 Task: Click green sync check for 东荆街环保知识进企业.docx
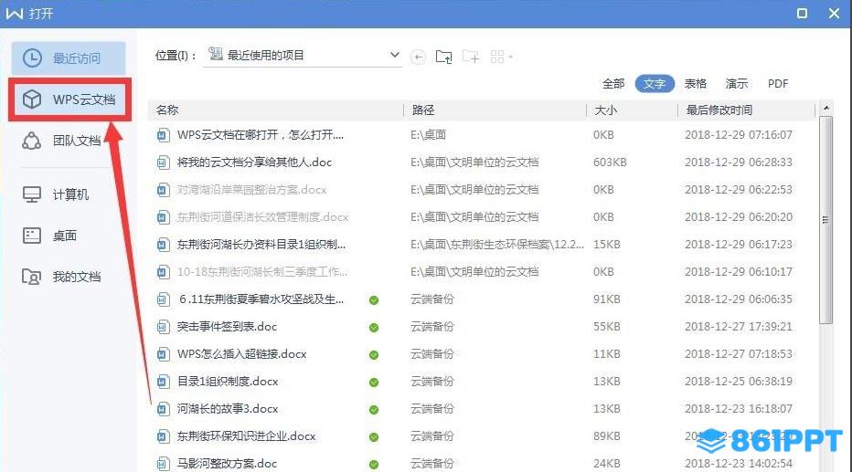[x=374, y=437]
